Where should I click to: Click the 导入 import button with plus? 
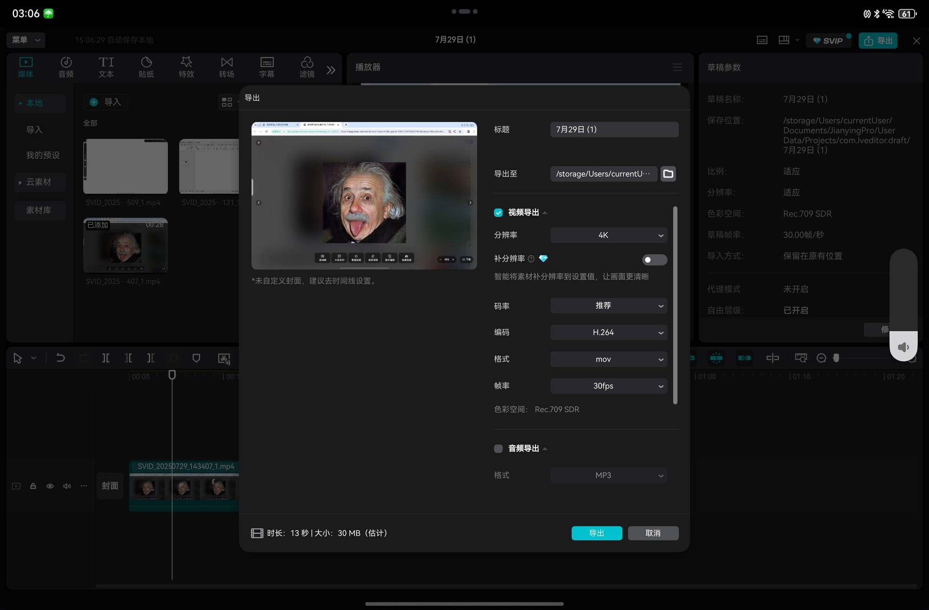pos(105,102)
